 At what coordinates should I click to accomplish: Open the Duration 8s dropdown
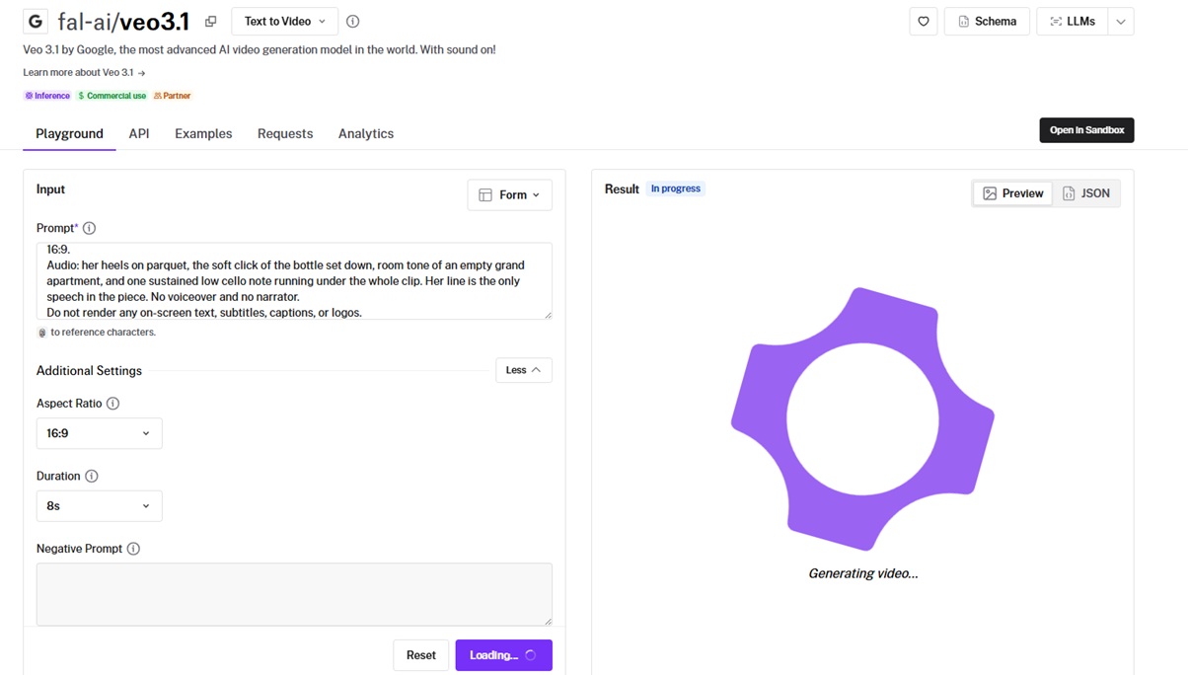[99, 506]
